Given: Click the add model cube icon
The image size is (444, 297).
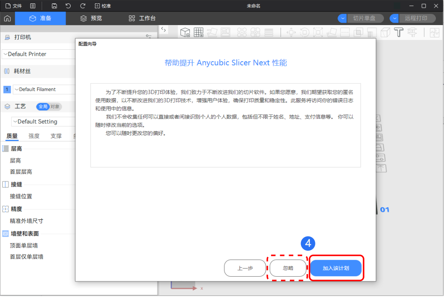Looking at the screenshot, I should [x=185, y=32].
